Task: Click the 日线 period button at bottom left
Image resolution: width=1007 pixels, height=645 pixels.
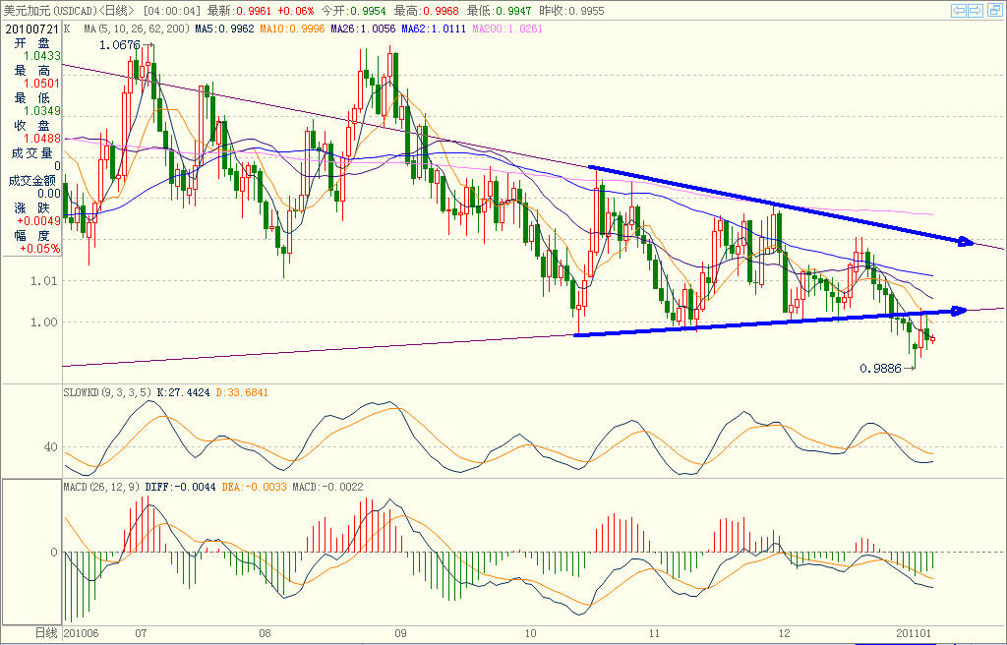Action: pyautogui.click(x=45, y=633)
